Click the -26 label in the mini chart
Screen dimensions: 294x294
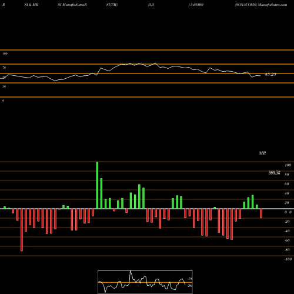[190, 286]
